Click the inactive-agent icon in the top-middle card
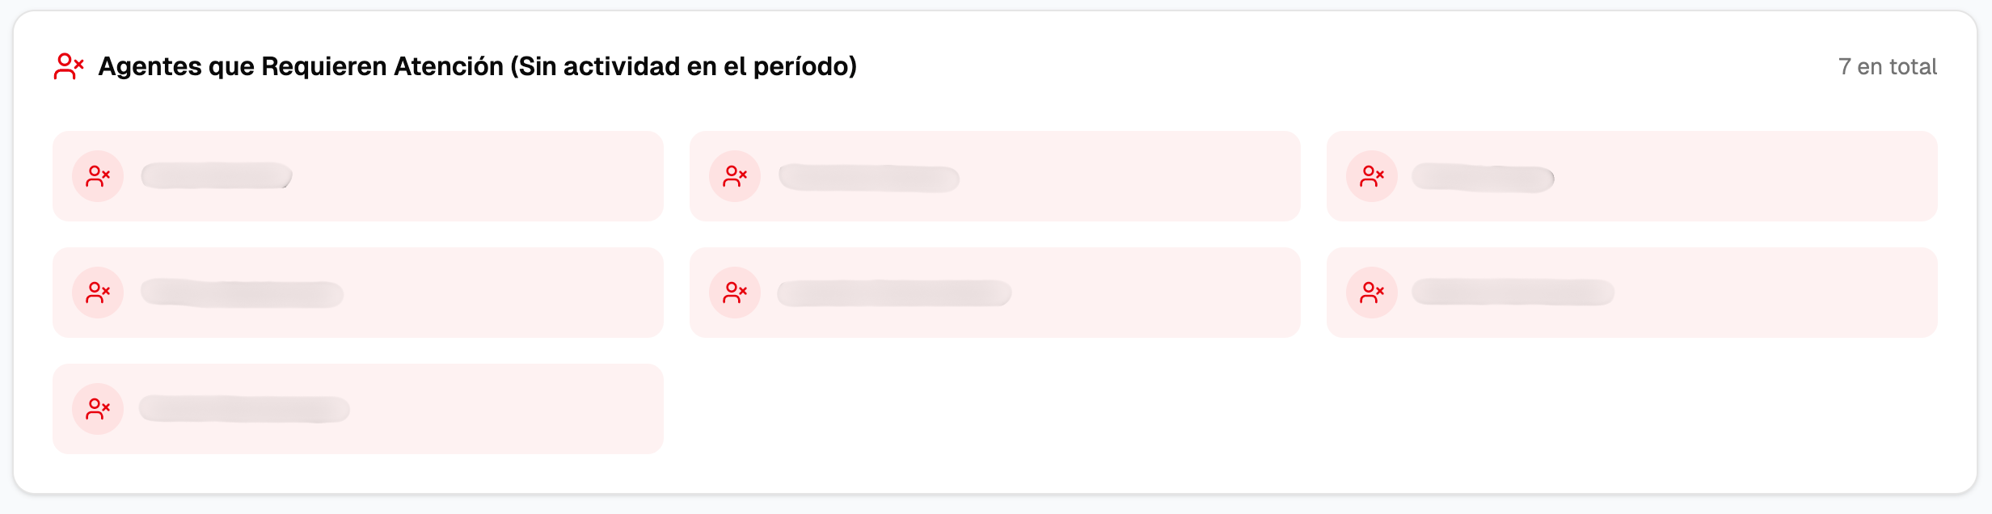This screenshot has height=514, width=1992. [x=735, y=176]
